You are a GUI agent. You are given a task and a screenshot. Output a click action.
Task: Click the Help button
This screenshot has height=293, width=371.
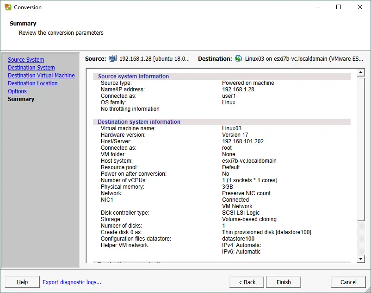(22, 282)
